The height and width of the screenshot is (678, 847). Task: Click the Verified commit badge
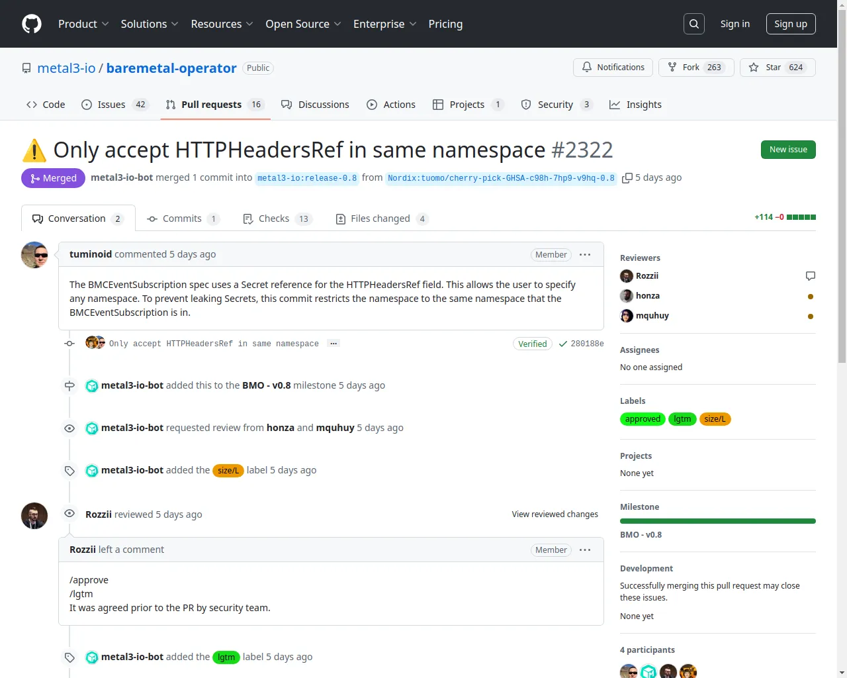tap(533, 344)
